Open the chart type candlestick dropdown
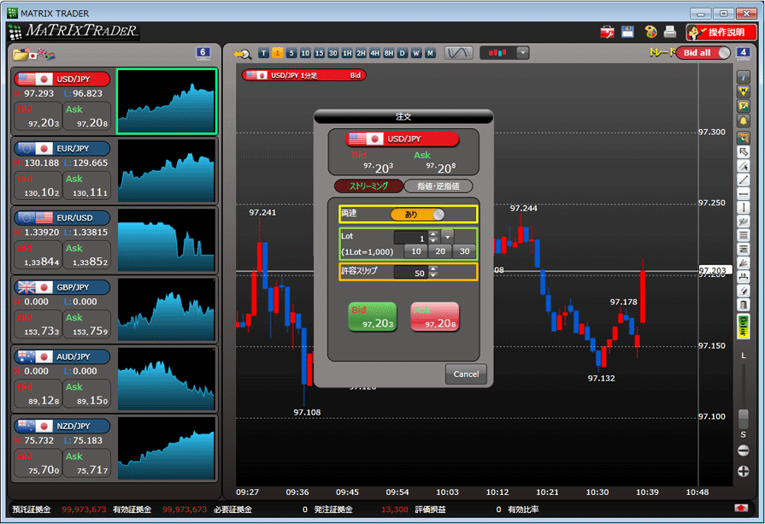The width and height of the screenshot is (765, 524). pyautogui.click(x=522, y=53)
